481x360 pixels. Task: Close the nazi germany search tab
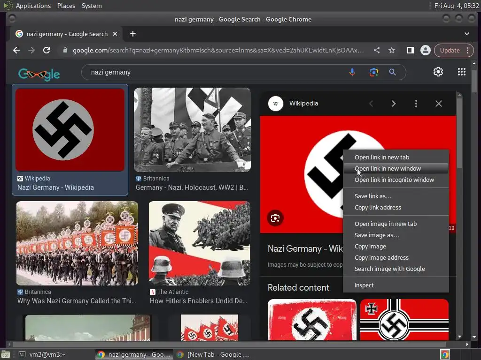click(x=115, y=34)
